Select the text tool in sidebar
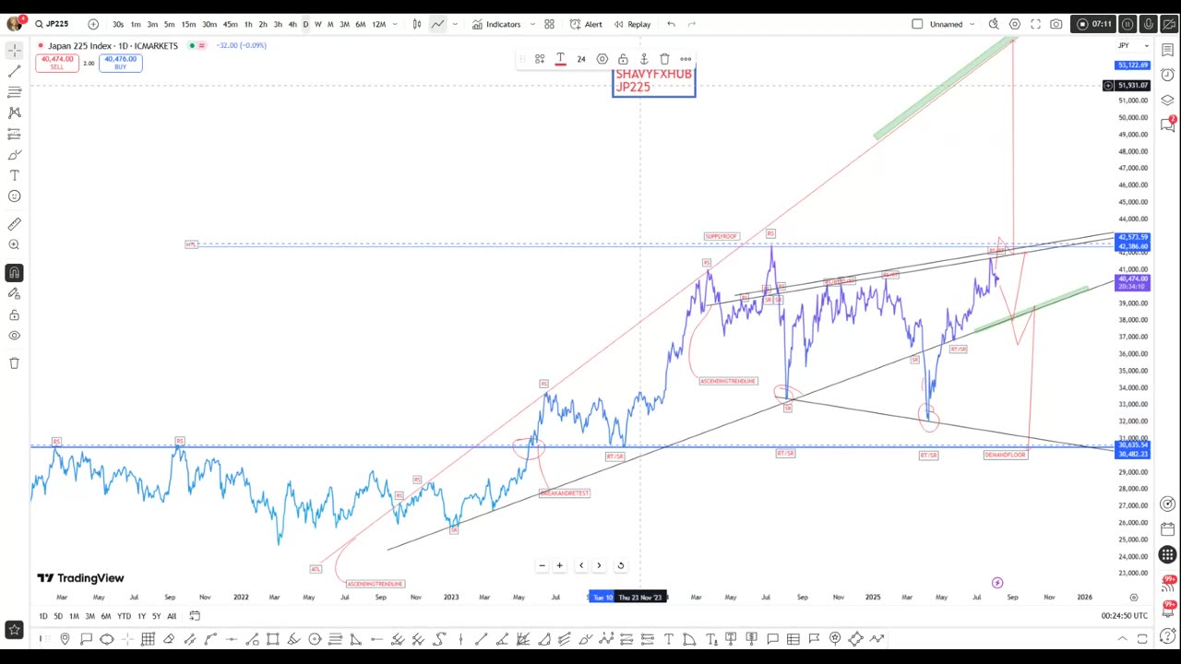The height and width of the screenshot is (664, 1181). pyautogui.click(x=14, y=175)
